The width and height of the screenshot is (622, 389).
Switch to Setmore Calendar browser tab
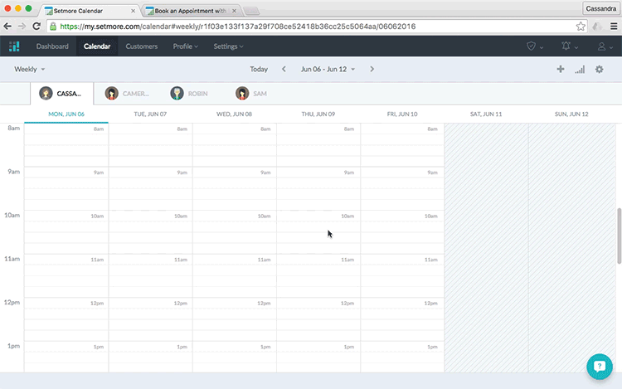[90, 11]
